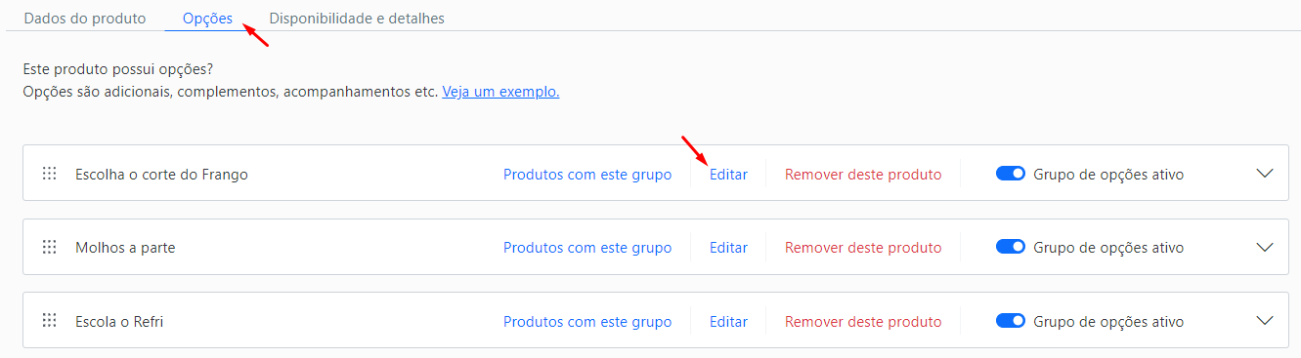Edit the Escolha o corte do Frango group
This screenshot has height=358, width=1301.
tap(728, 175)
